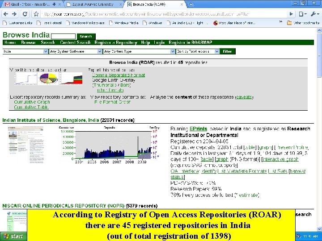This screenshot has width=322, height=241.
Task: Switch to Gujarat Ayurved University tab
Action: [93, 4]
